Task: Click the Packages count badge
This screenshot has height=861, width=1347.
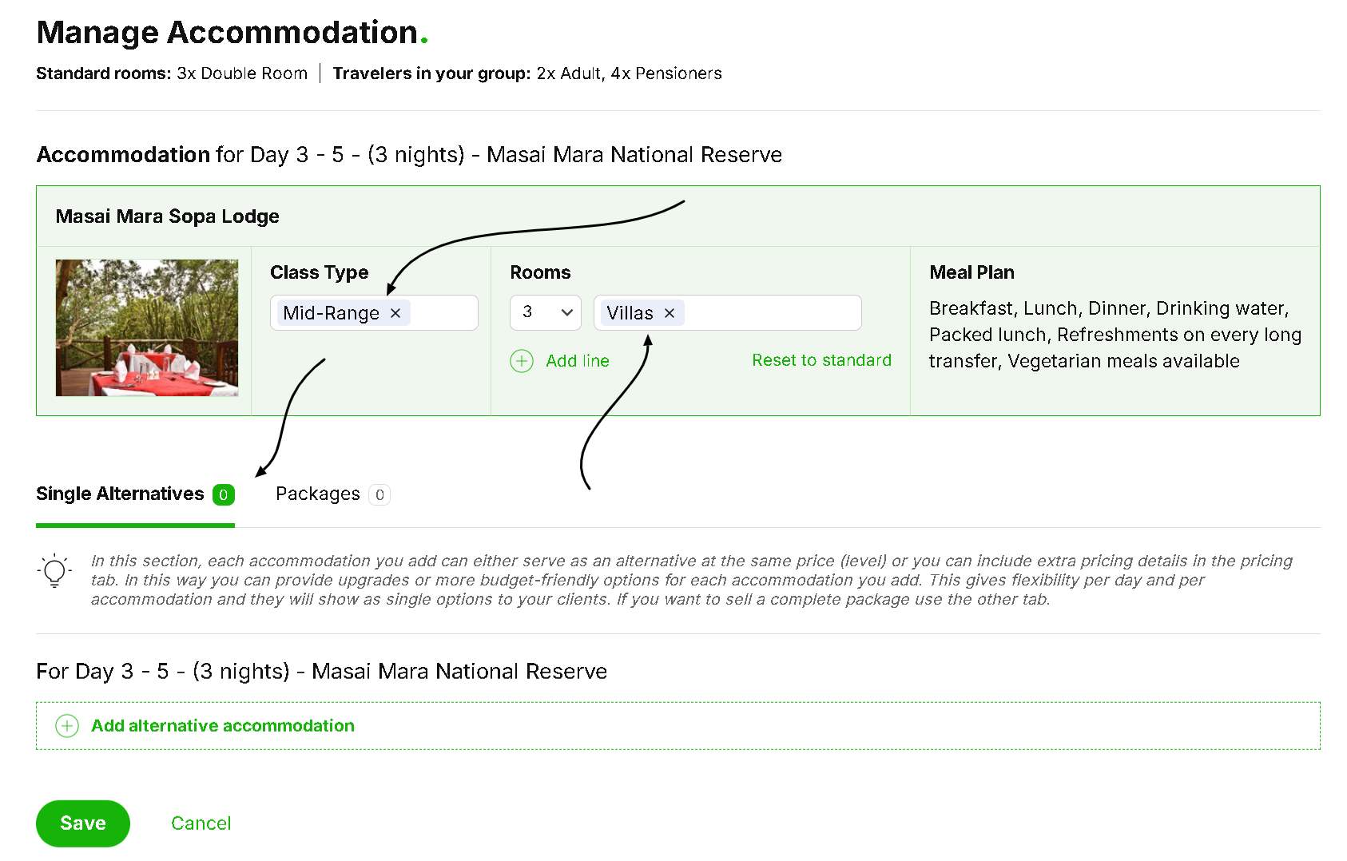Action: tap(379, 495)
